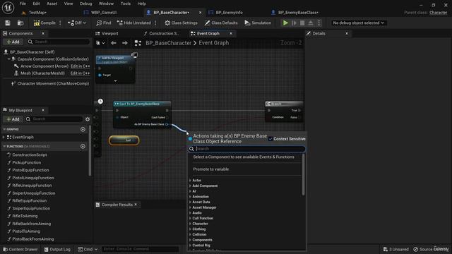This screenshot has height=254, width=452.
Task: Open the Character parent class link
Action: (438, 13)
